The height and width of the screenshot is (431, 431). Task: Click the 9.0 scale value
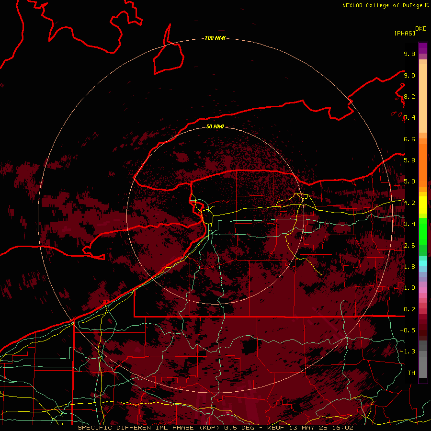409,75
